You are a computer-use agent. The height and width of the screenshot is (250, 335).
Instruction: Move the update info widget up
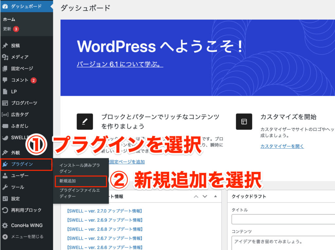tap(196, 196)
